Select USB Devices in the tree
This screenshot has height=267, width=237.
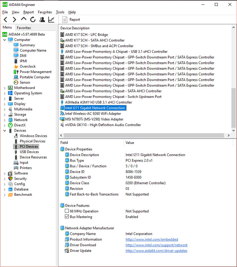(x=29, y=152)
